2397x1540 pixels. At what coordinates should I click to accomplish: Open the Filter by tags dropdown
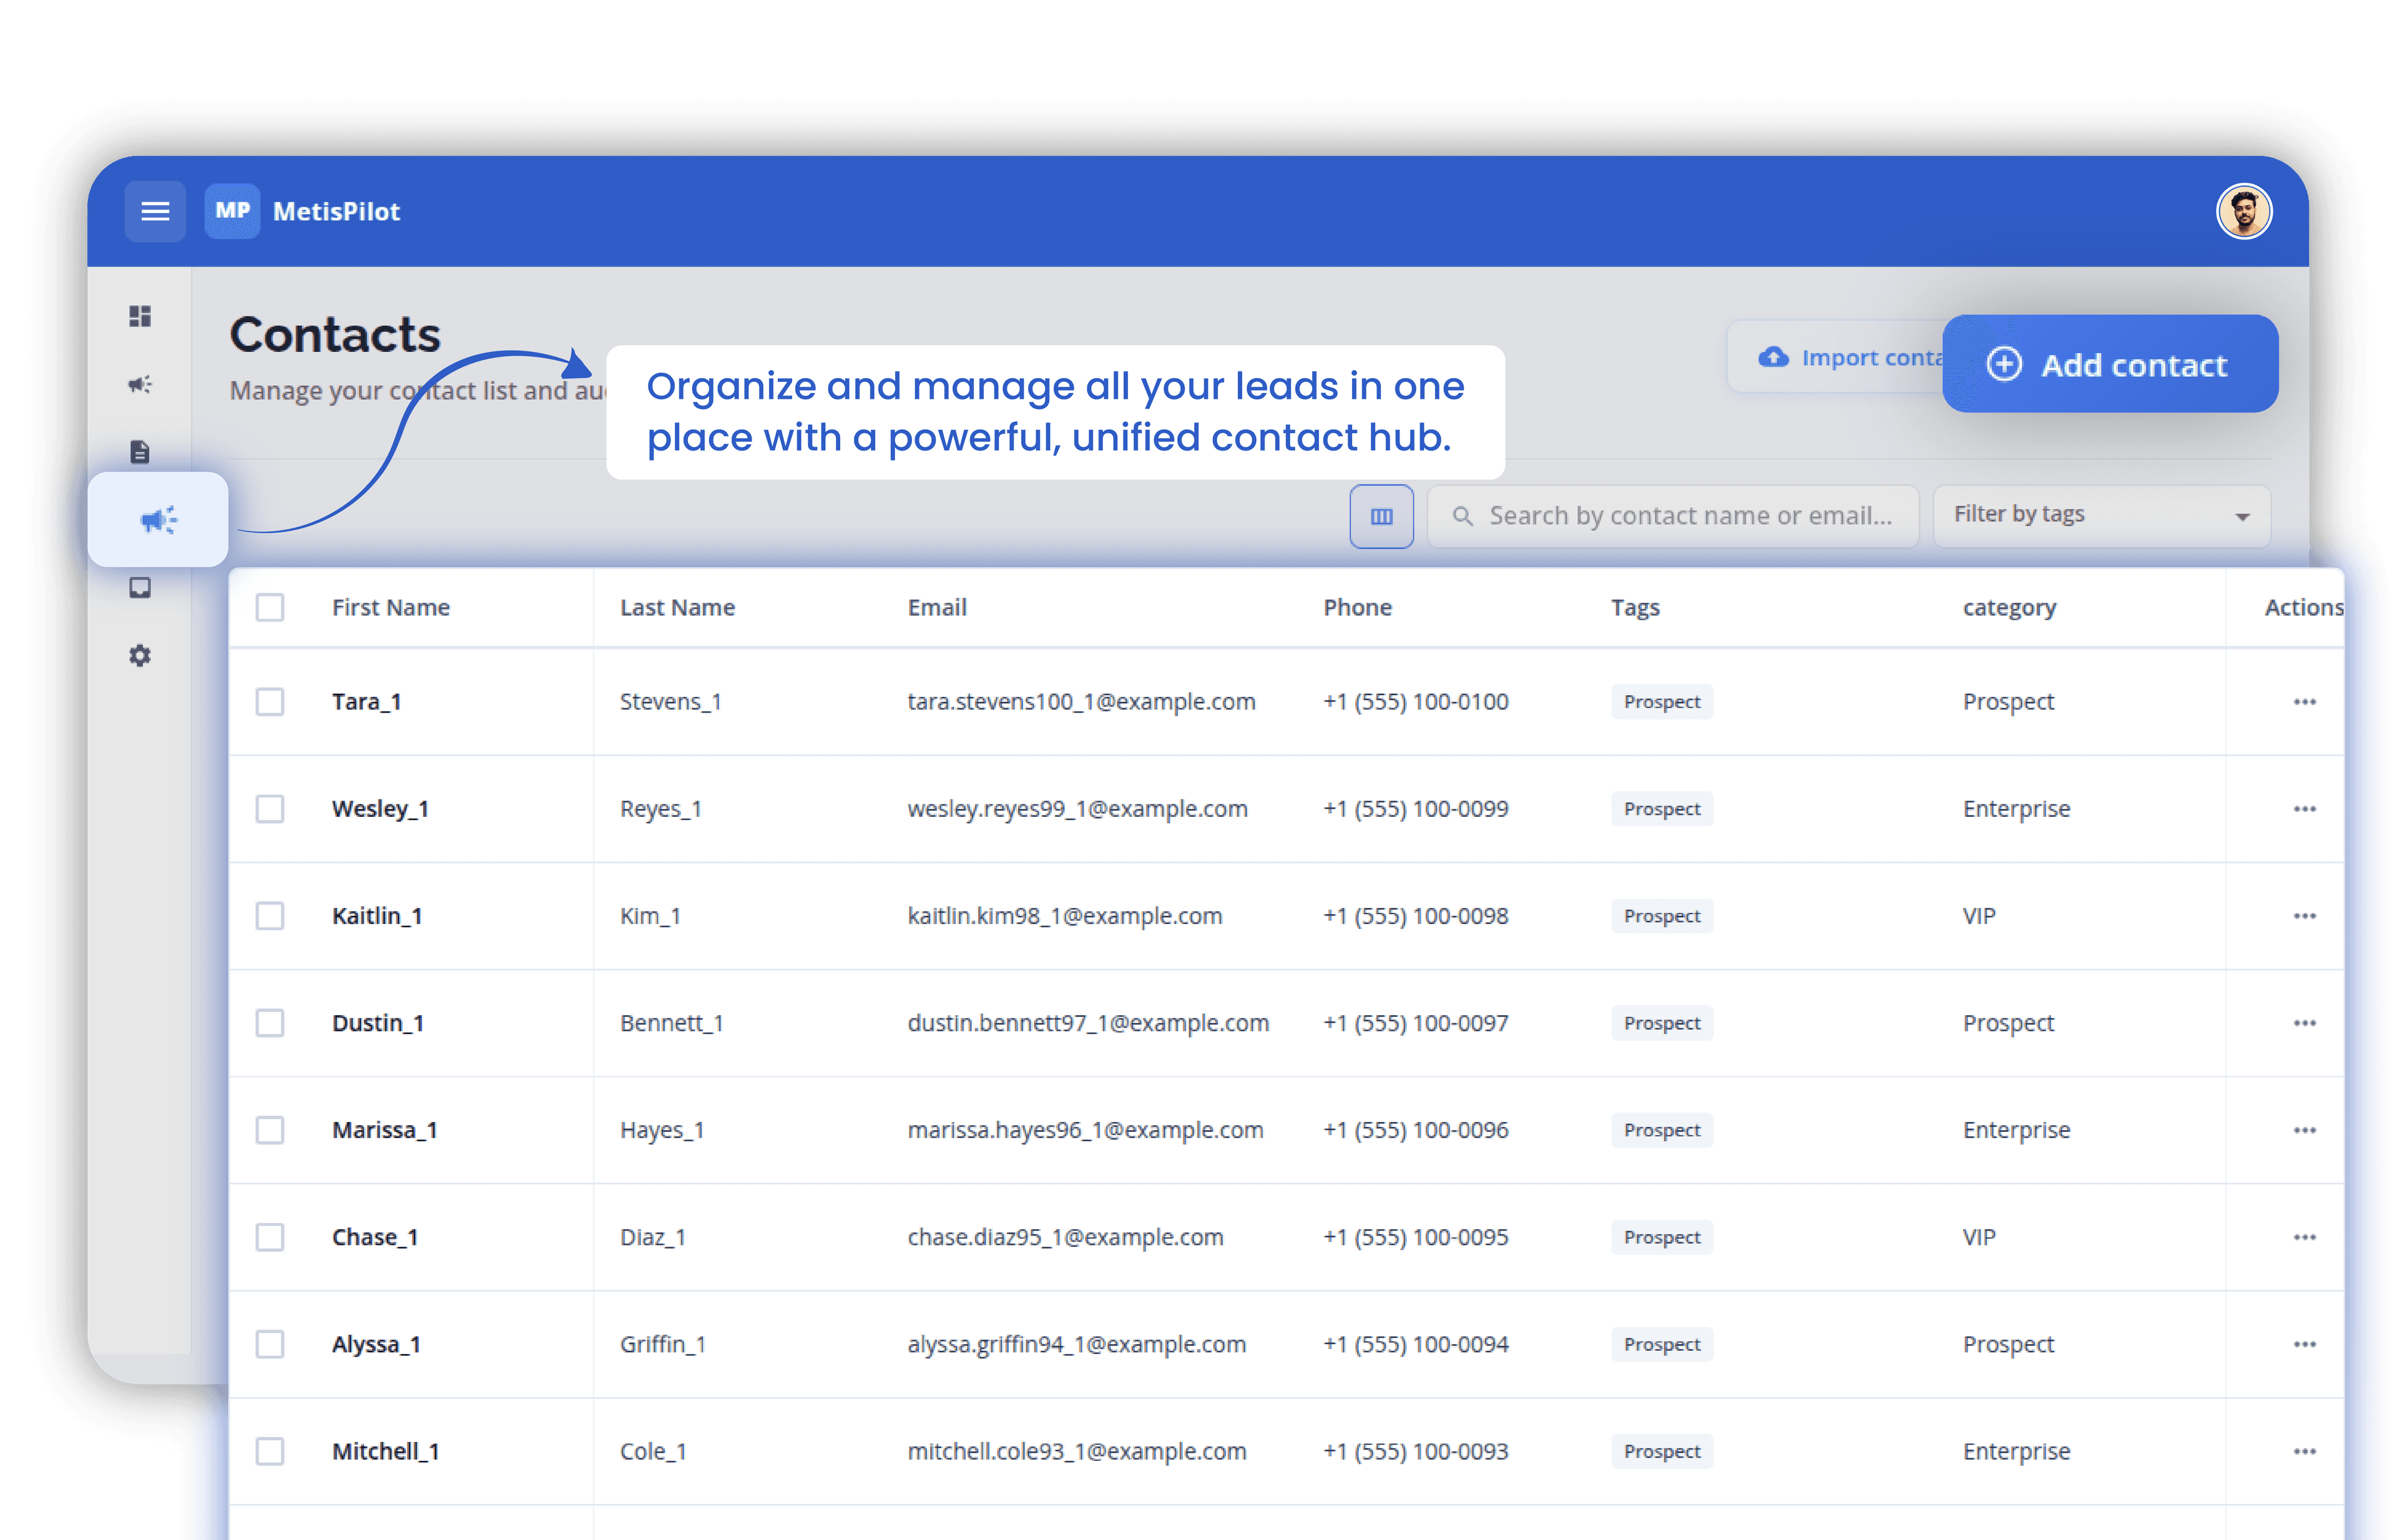2100,515
